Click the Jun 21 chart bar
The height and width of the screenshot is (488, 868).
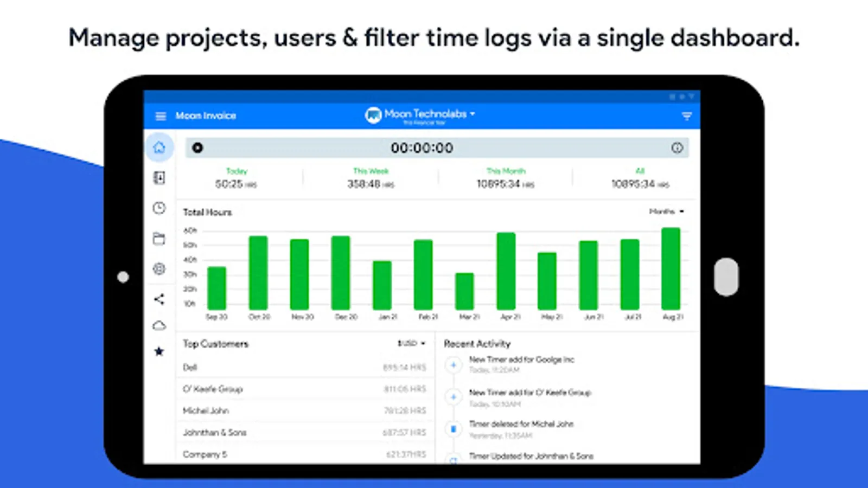tap(589, 275)
